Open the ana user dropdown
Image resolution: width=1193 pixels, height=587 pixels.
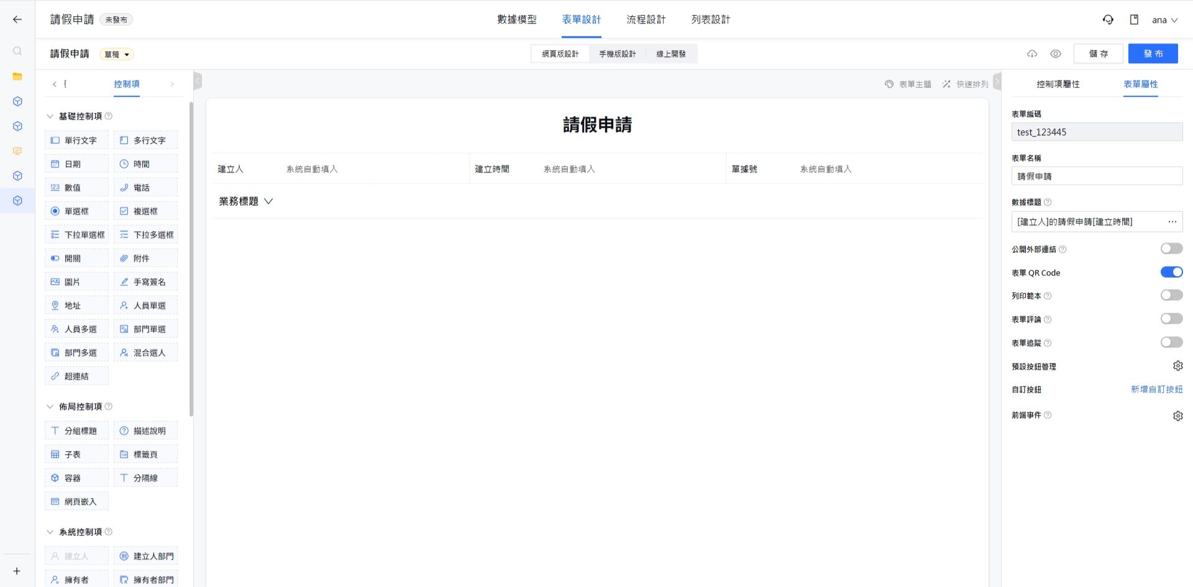(x=1165, y=20)
